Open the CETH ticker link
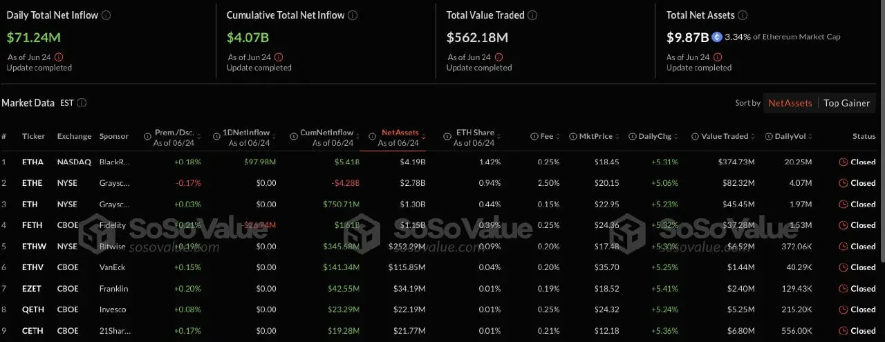The image size is (885, 342). (x=32, y=331)
